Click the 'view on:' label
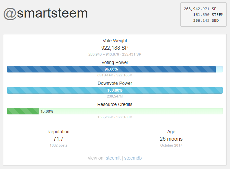The height and width of the screenshot is (169, 230). 96,158
